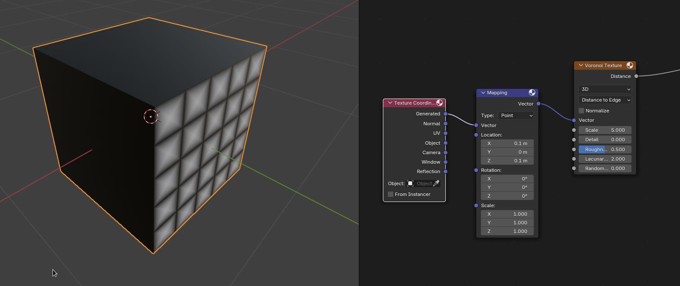Viewport: 680px width, 286px height.
Task: Click the Voronoi Vector input socket
Action: [x=574, y=120]
